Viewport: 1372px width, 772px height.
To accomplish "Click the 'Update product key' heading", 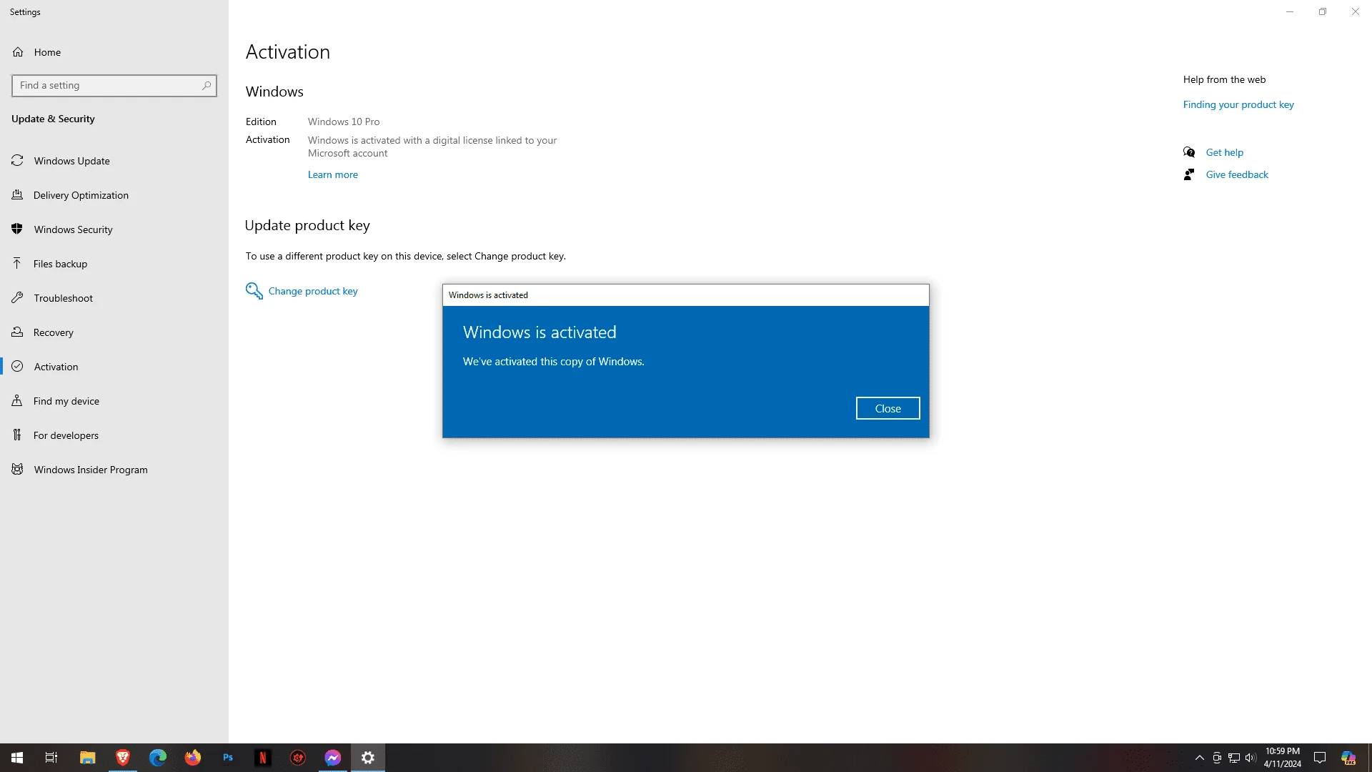I will tap(307, 225).
